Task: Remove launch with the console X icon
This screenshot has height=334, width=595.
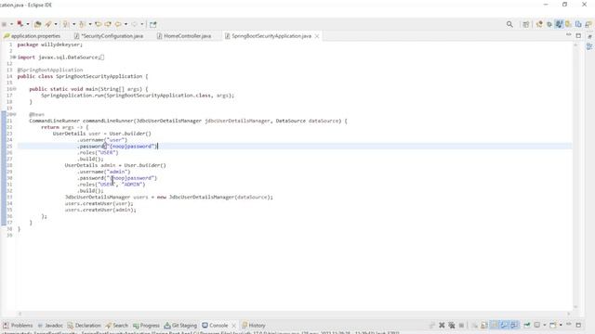Action: pyautogui.click(x=442, y=326)
